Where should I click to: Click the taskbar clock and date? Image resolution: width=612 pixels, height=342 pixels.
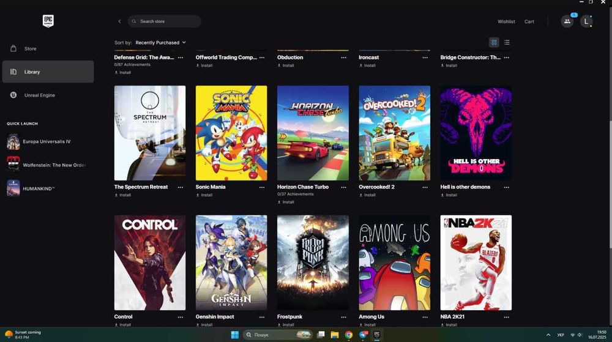[x=597, y=335]
